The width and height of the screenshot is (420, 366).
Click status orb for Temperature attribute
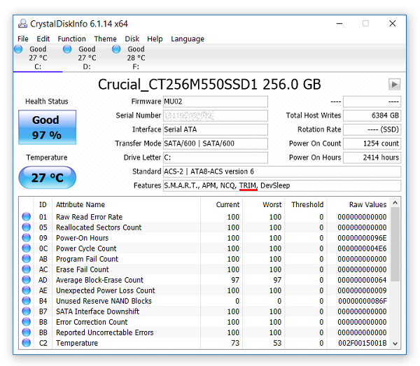pos(27,343)
